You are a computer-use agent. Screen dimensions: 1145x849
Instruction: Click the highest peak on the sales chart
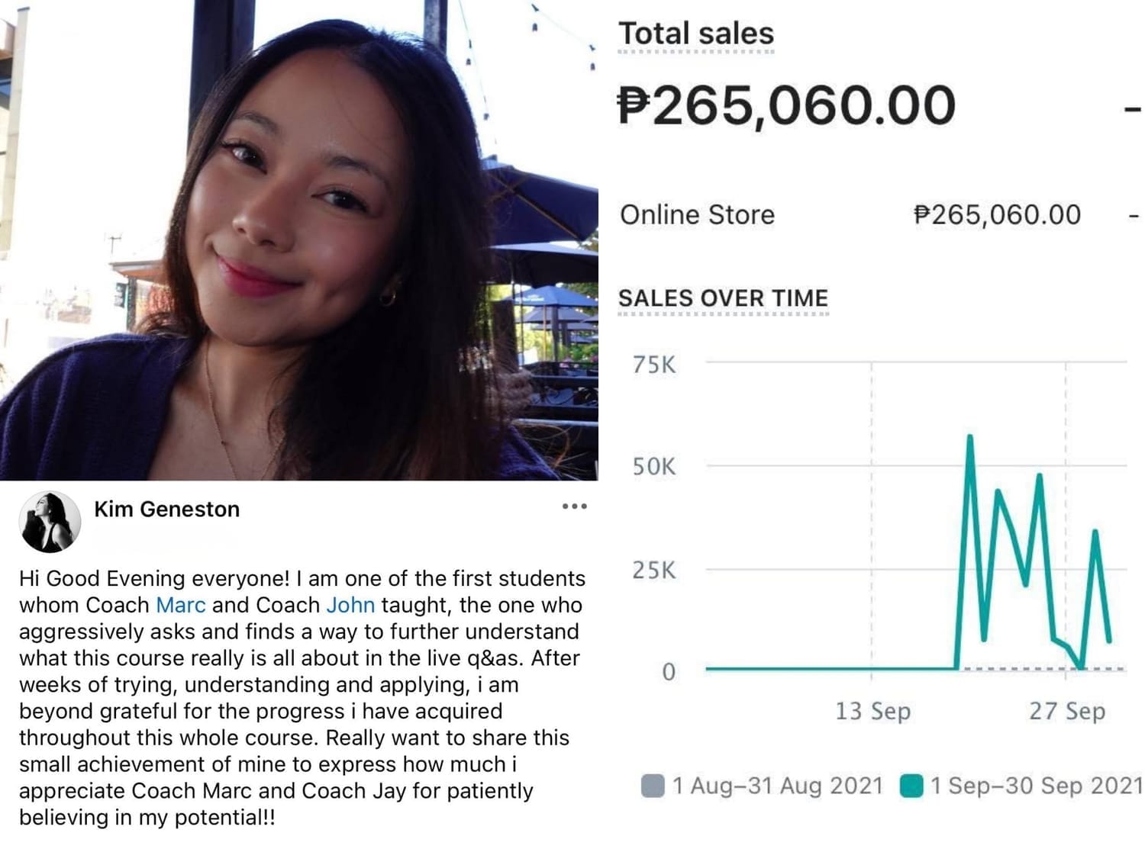click(x=970, y=437)
